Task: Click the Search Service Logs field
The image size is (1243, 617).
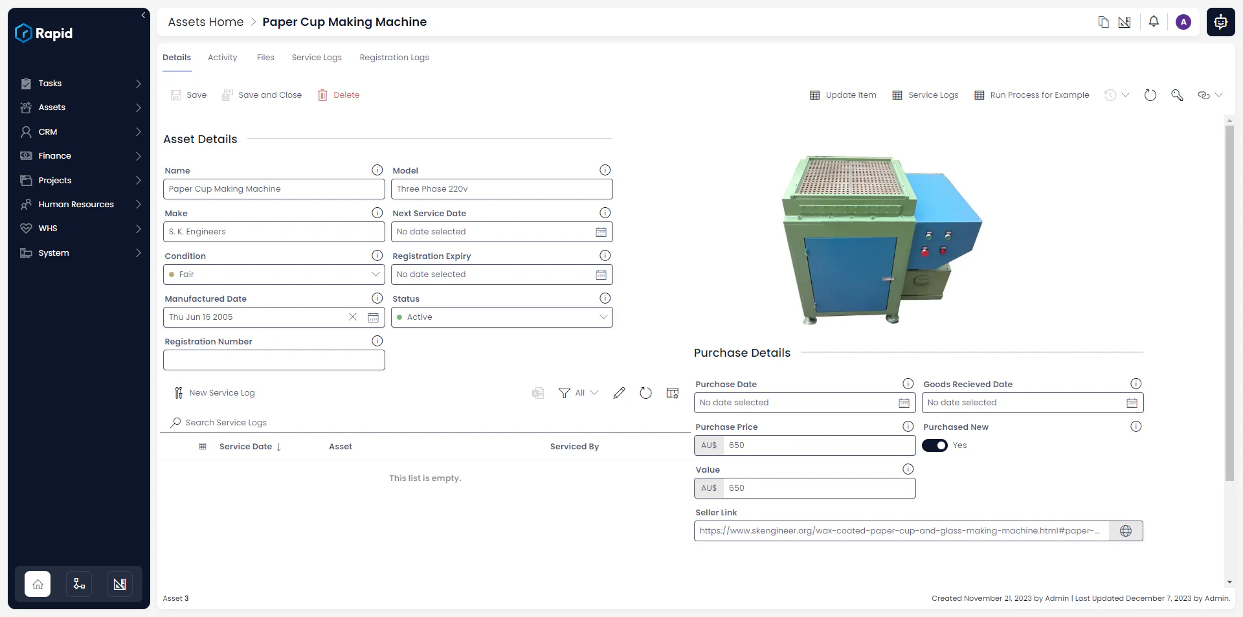Action: [425, 423]
